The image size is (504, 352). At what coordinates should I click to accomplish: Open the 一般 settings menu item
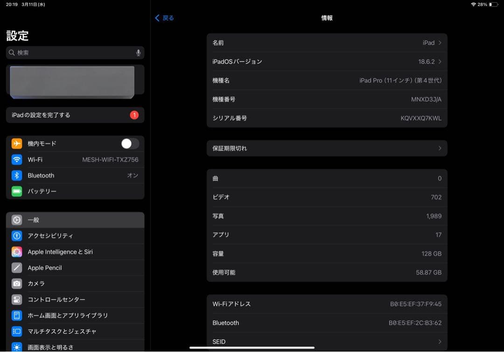tap(75, 220)
